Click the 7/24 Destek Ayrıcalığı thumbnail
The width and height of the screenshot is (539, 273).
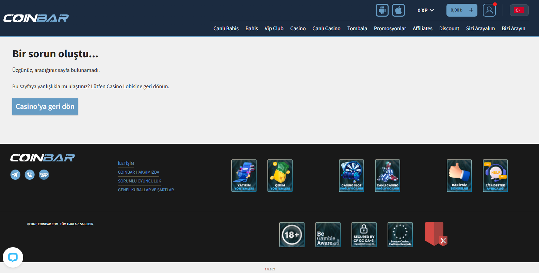[495, 176]
